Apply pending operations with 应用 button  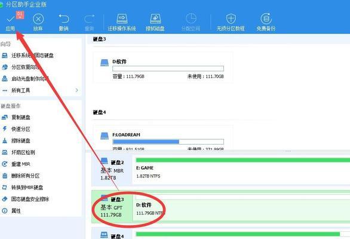10,23
